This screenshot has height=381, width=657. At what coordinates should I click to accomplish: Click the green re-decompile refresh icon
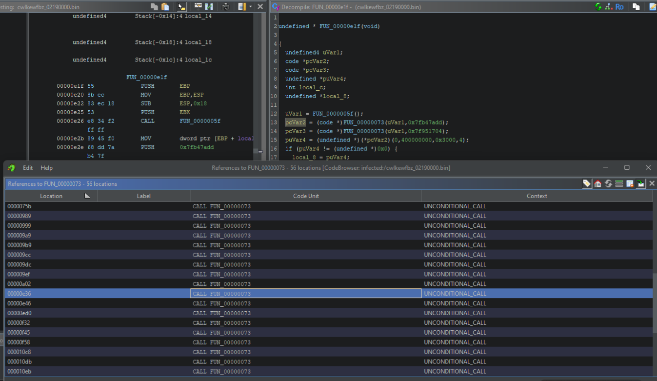coord(598,7)
